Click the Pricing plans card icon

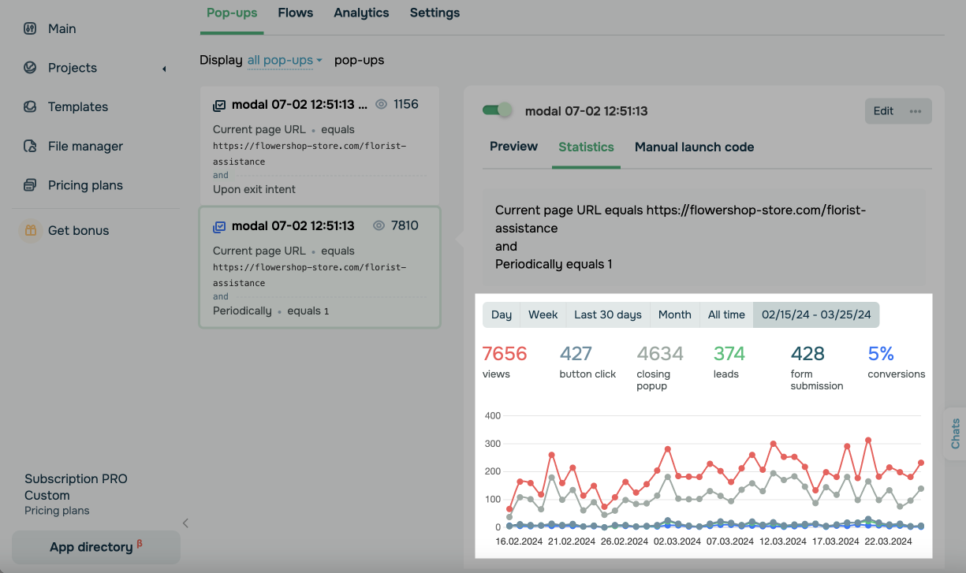click(30, 185)
